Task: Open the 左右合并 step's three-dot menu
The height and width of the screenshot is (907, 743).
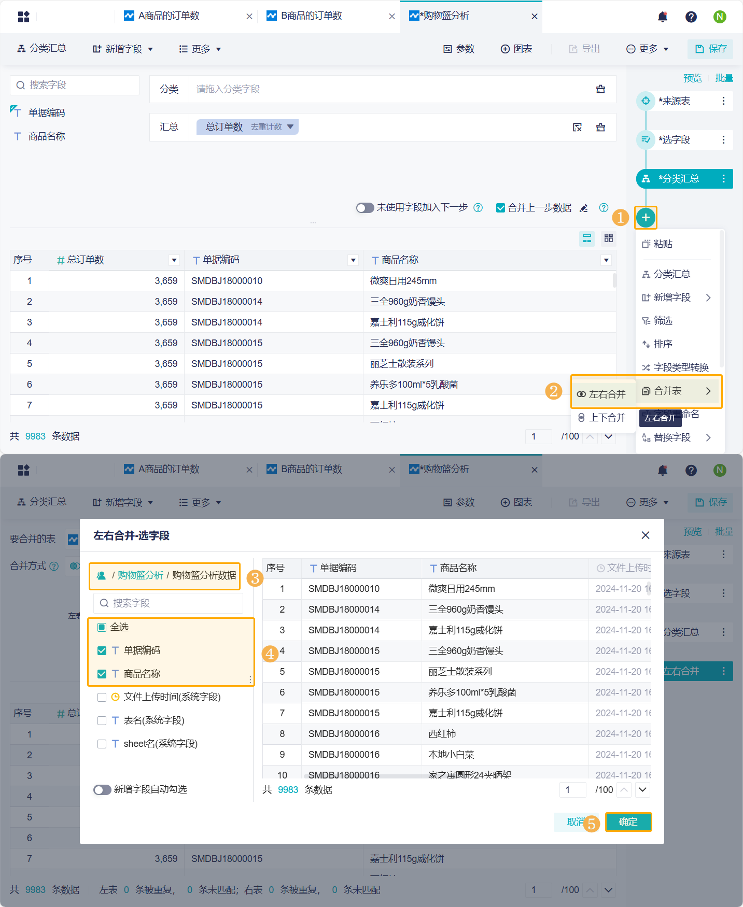Action: 723,671
